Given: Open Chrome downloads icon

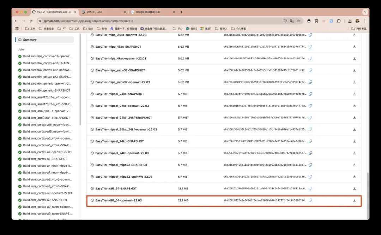Looking at the screenshot, I should [350, 21].
